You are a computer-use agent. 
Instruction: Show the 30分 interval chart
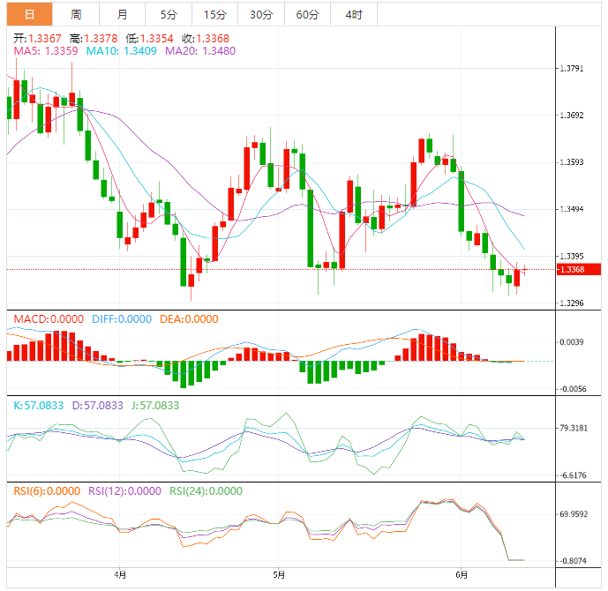[x=261, y=14]
